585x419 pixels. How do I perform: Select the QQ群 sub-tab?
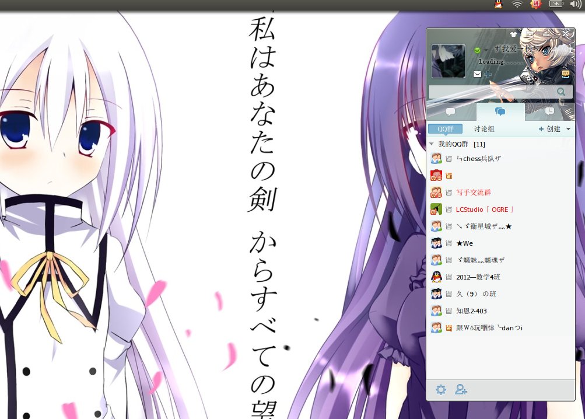[x=445, y=129]
